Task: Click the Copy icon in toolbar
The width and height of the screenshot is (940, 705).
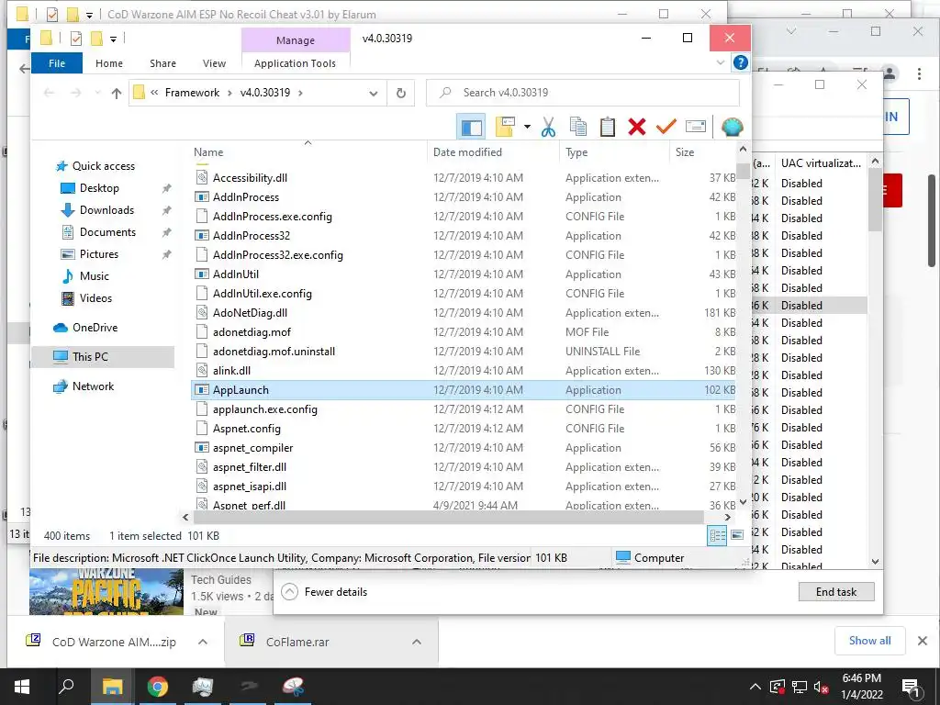Action: click(x=578, y=127)
